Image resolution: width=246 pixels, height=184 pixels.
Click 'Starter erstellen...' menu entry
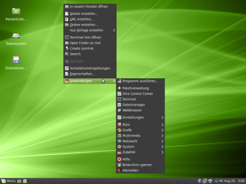[x=90, y=14]
